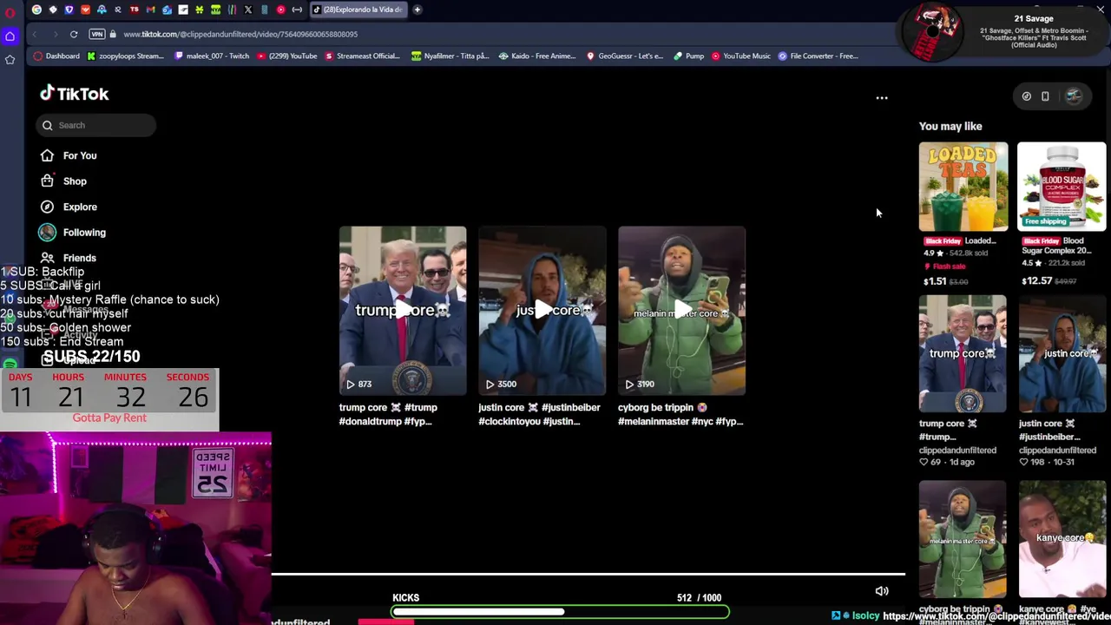
Task: Click the TikTok coins icon top right
Action: pyautogui.click(x=1027, y=96)
